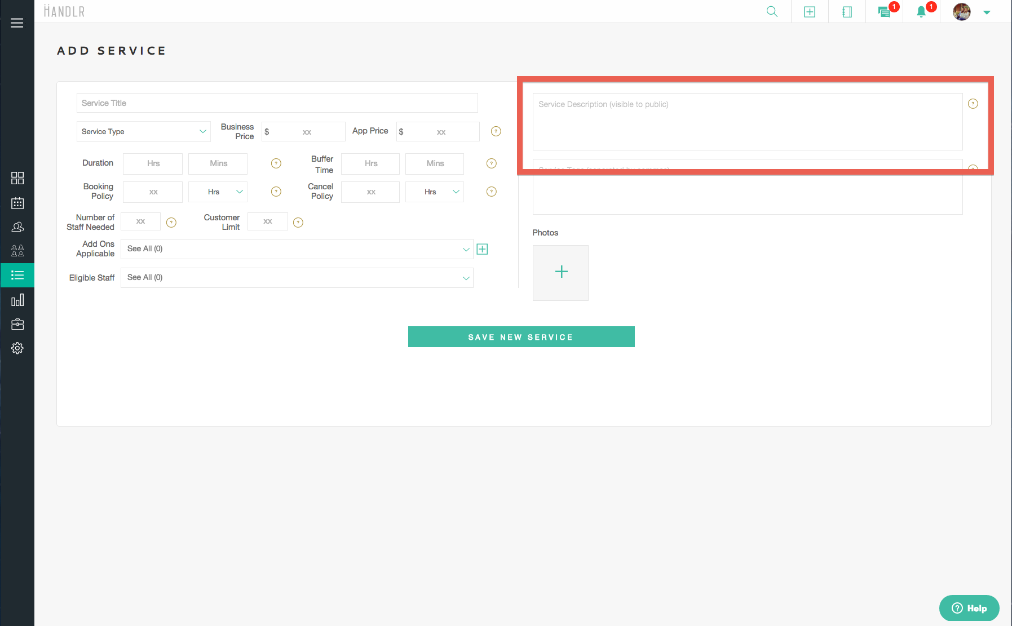
Task: Open the messages chat icon
Action: tap(884, 12)
